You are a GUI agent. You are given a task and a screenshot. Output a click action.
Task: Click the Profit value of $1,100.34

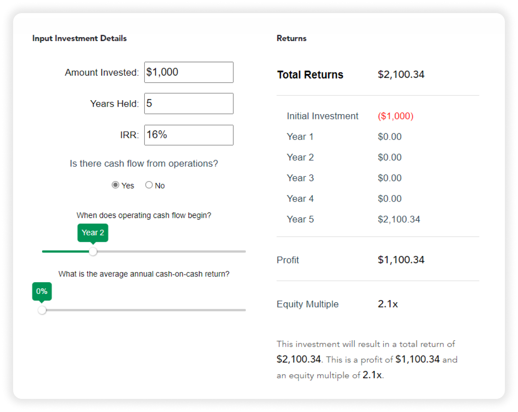(x=401, y=259)
